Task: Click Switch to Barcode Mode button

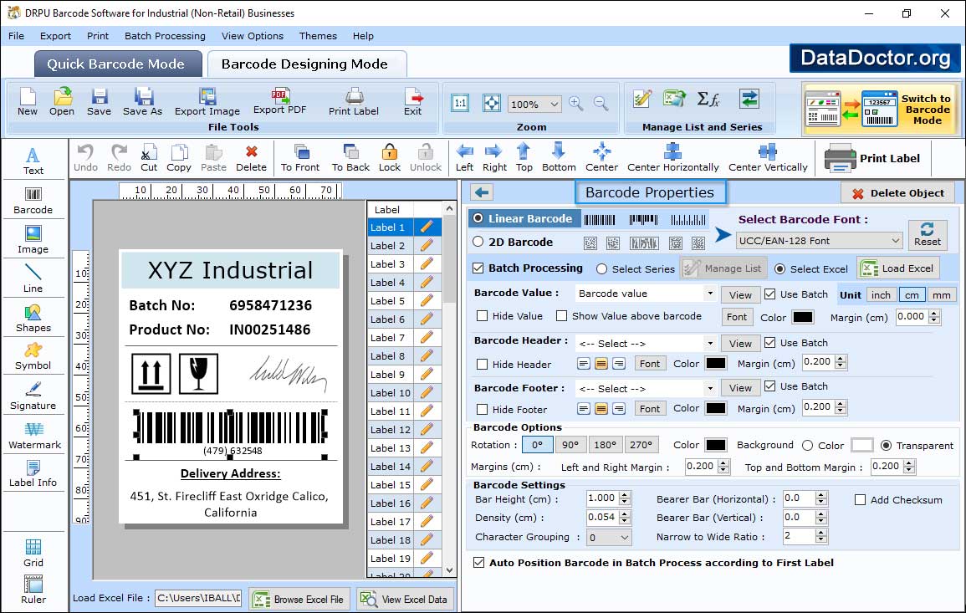Action: pos(881,109)
